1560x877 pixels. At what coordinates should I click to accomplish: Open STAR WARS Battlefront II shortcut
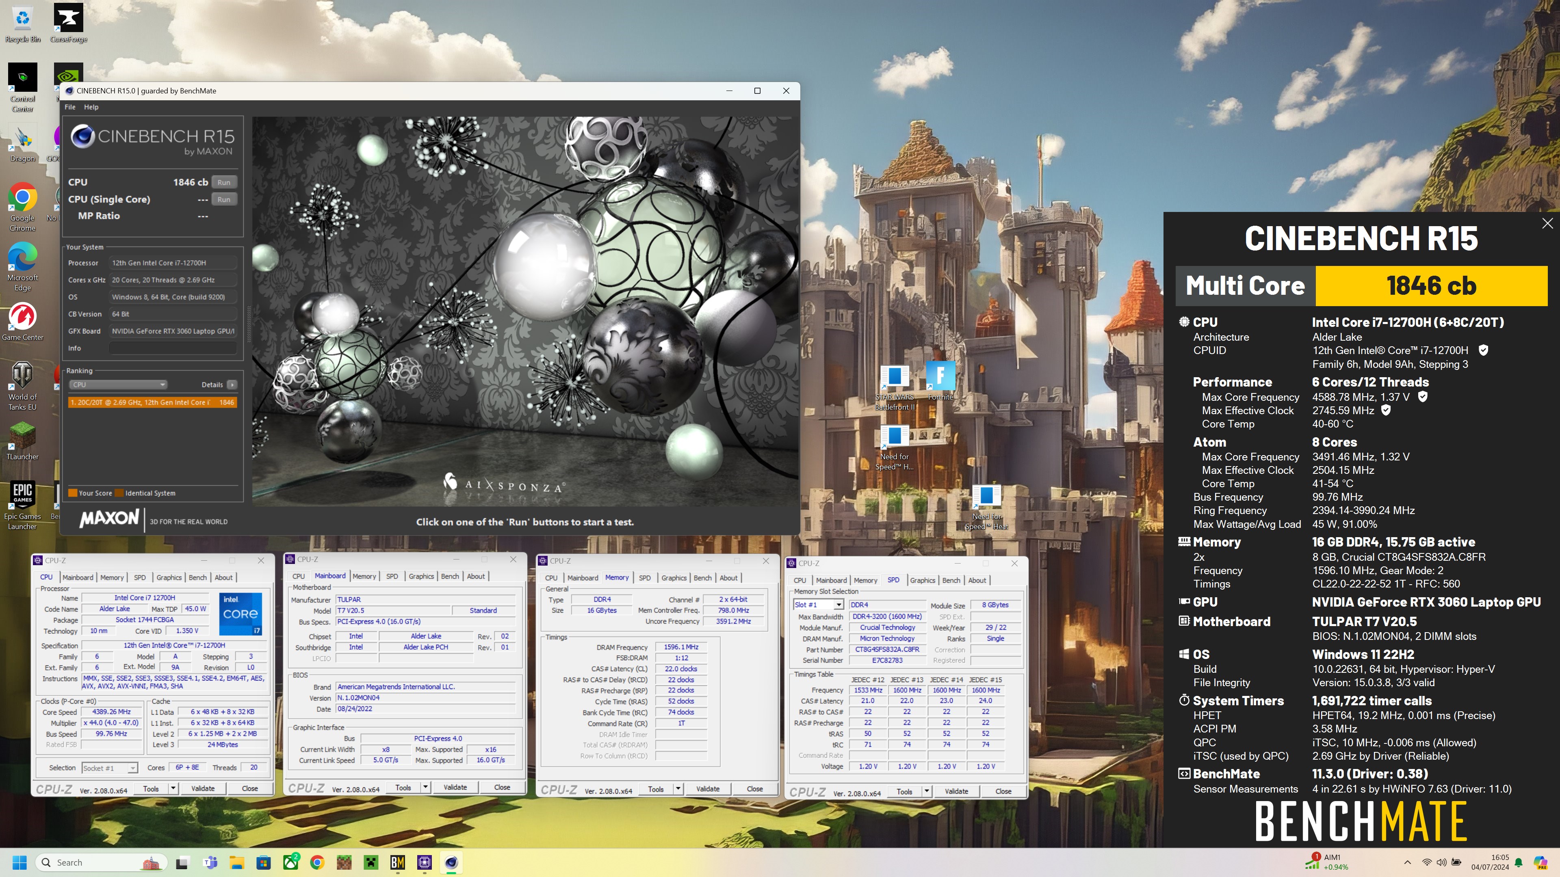(895, 387)
